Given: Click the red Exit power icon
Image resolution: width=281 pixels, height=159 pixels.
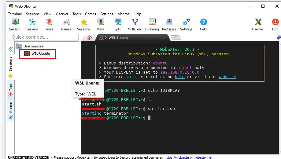Looking at the screenshot, I should pos(275,22).
